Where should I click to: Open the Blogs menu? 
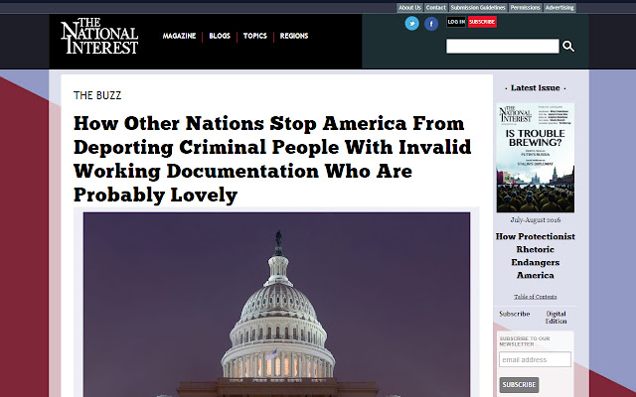(x=220, y=36)
